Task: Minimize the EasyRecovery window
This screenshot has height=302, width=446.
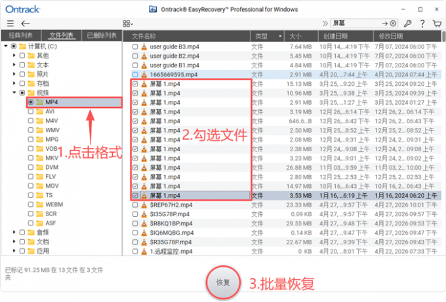Action: (403, 9)
